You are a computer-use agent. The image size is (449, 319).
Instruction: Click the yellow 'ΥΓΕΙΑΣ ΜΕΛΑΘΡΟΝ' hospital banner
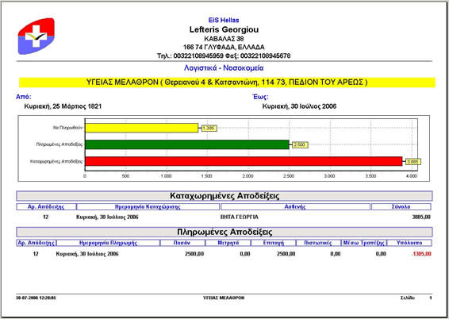tap(227, 83)
